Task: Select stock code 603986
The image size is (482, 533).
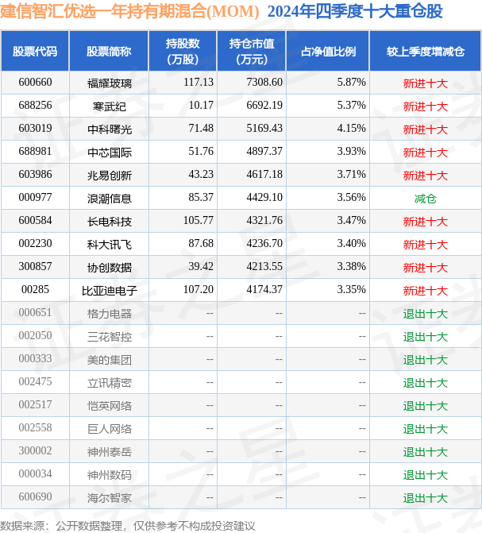Action: coord(36,175)
